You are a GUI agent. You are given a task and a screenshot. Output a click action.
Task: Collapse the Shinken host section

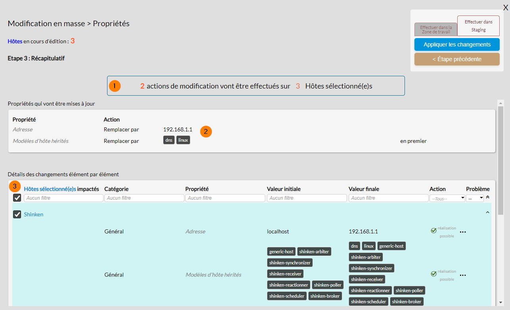(x=487, y=213)
